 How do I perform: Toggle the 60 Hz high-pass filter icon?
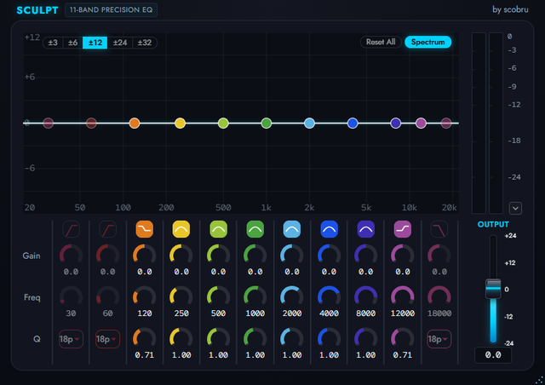point(108,229)
